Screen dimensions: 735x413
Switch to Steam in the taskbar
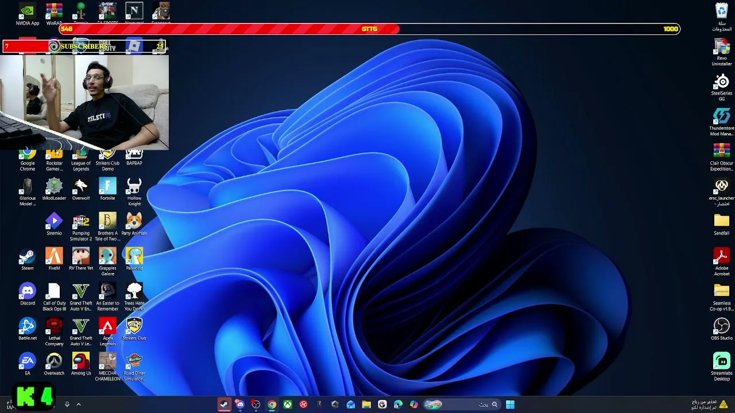[224, 404]
